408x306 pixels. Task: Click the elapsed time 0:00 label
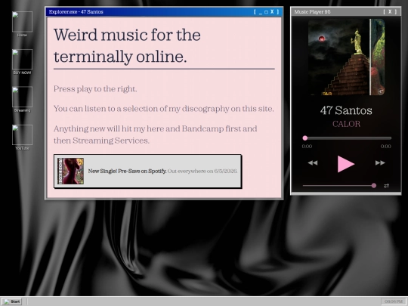coord(307,147)
